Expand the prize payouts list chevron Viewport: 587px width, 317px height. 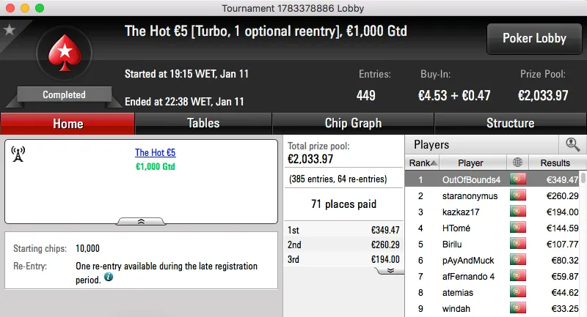[x=390, y=270]
